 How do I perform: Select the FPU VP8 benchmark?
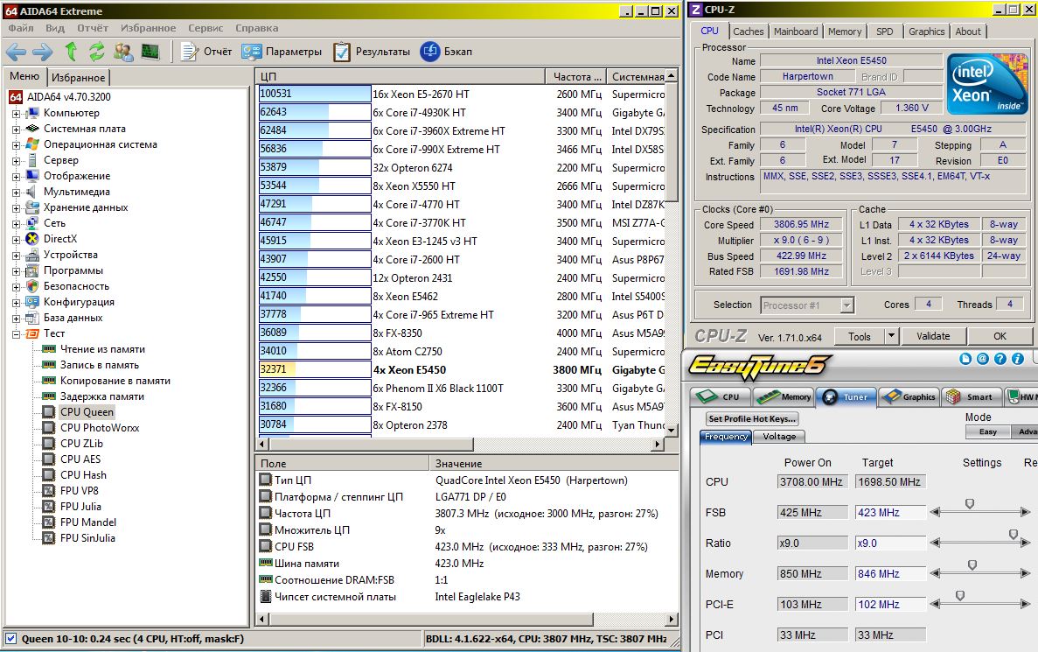79,491
